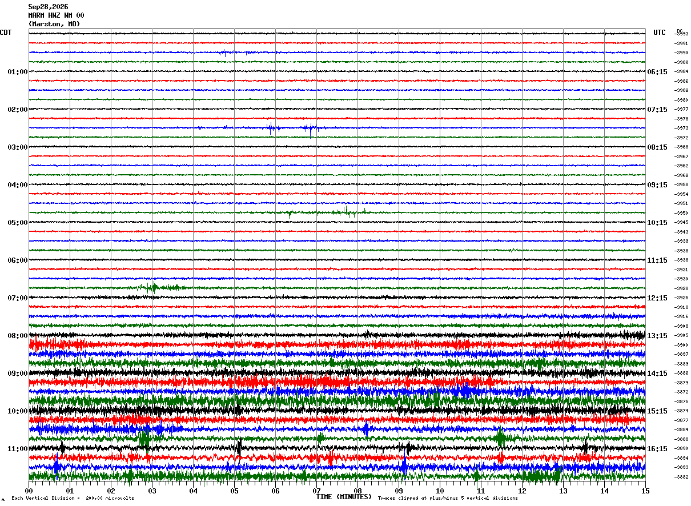
Task: Click the 07:00 CDT time label
Action: tap(18, 298)
